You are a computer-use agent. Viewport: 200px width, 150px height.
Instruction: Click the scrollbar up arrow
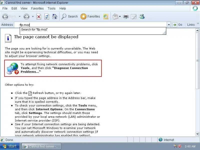click(x=197, y=30)
